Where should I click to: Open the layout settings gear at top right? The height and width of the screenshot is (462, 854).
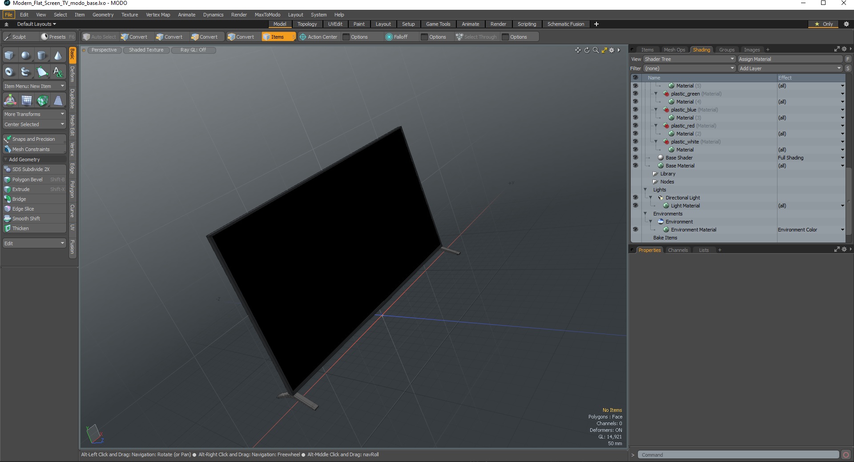coord(846,24)
